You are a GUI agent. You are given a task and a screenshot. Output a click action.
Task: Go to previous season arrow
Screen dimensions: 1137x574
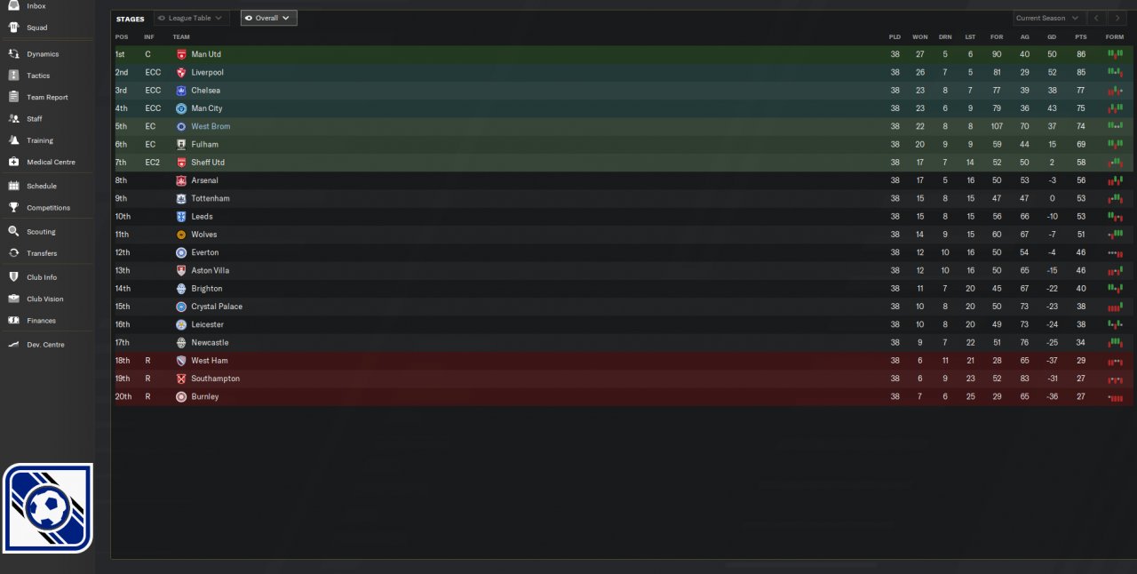click(1097, 18)
